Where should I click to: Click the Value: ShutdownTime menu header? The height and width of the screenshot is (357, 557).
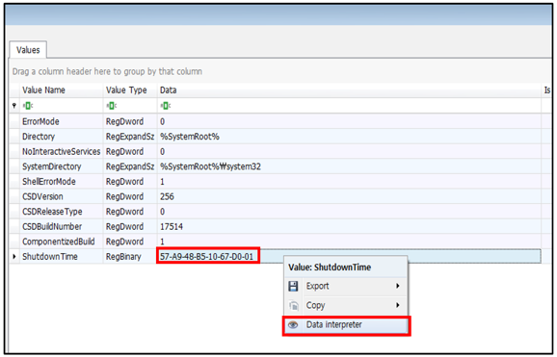[330, 268]
